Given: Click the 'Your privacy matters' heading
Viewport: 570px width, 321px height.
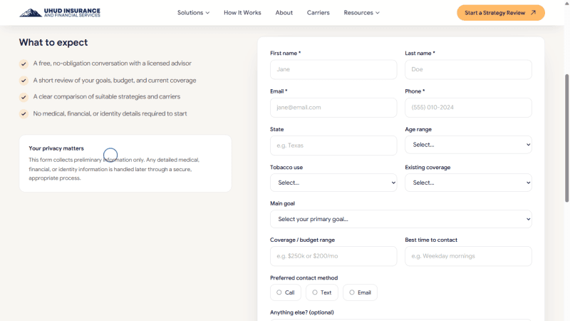Looking at the screenshot, I should [x=56, y=148].
